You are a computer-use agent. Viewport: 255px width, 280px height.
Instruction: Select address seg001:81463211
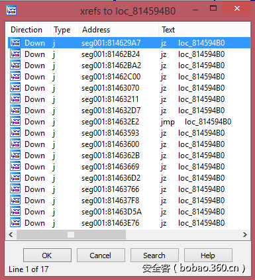(x=110, y=99)
